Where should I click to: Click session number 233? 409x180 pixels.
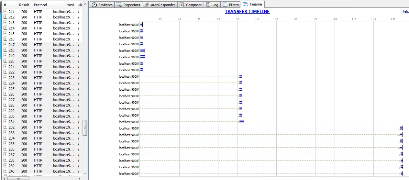click(x=11, y=133)
